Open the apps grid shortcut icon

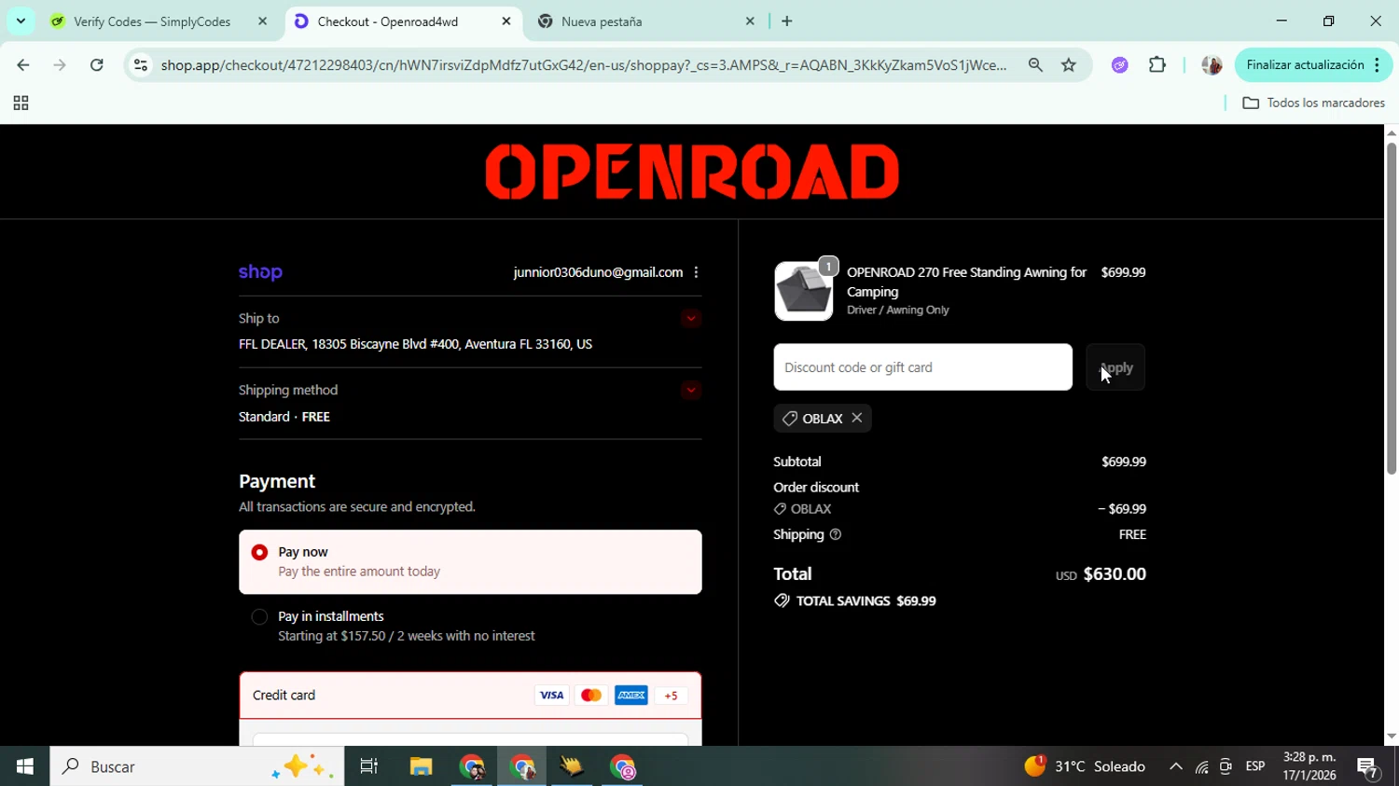[21, 103]
